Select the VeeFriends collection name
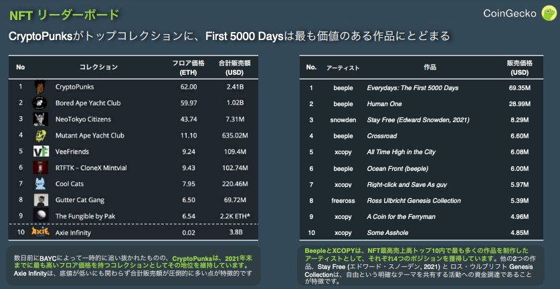The height and width of the screenshot is (289, 560). click(72, 152)
